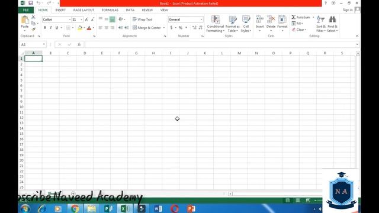Toggle Italic formatting
Image resolution: width=379 pixels, height=213 pixels.
click(x=50, y=28)
